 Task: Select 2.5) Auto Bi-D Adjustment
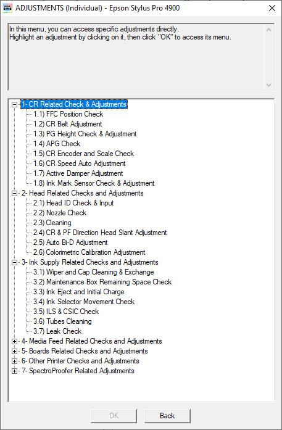click(x=70, y=242)
